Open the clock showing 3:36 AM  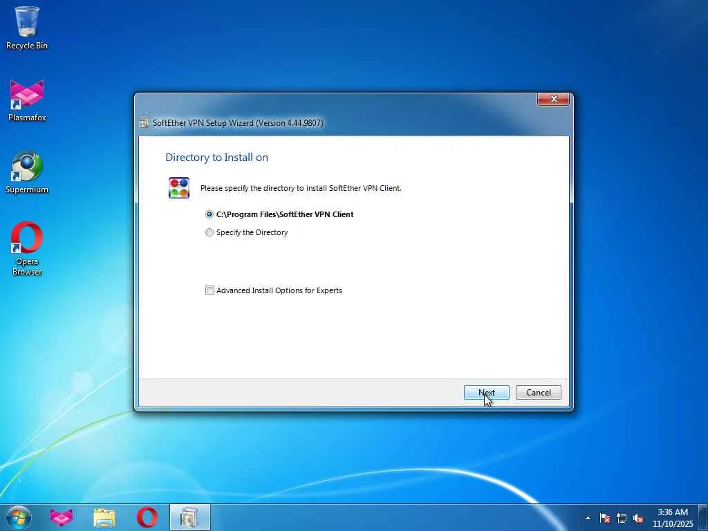coord(672,518)
